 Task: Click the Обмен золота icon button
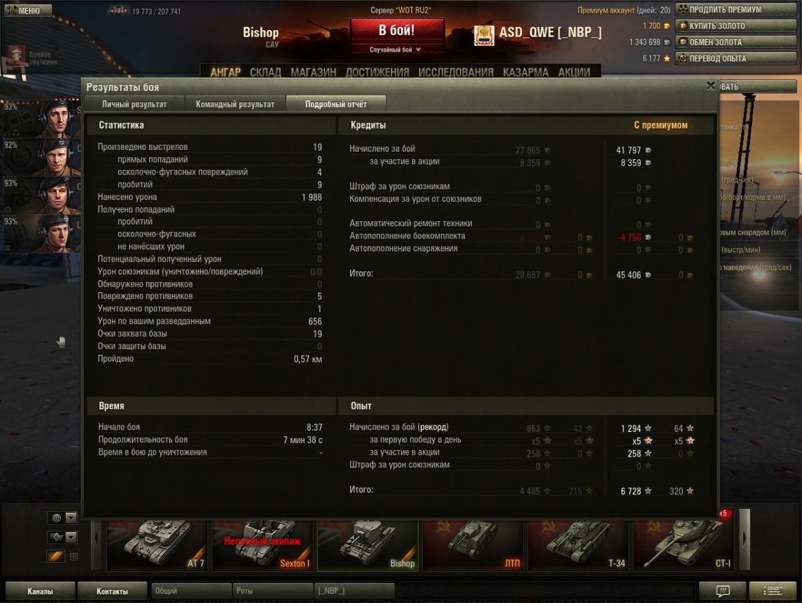(737, 42)
